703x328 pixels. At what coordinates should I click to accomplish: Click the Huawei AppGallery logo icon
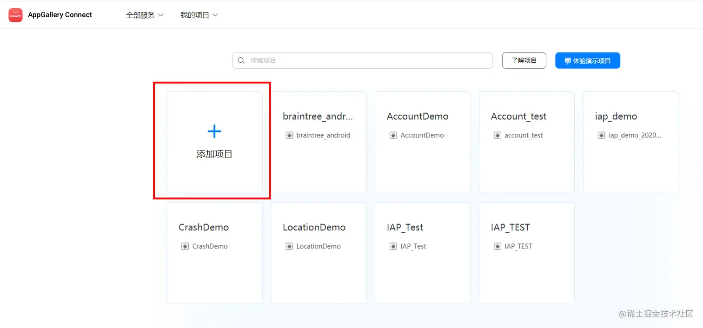point(15,15)
